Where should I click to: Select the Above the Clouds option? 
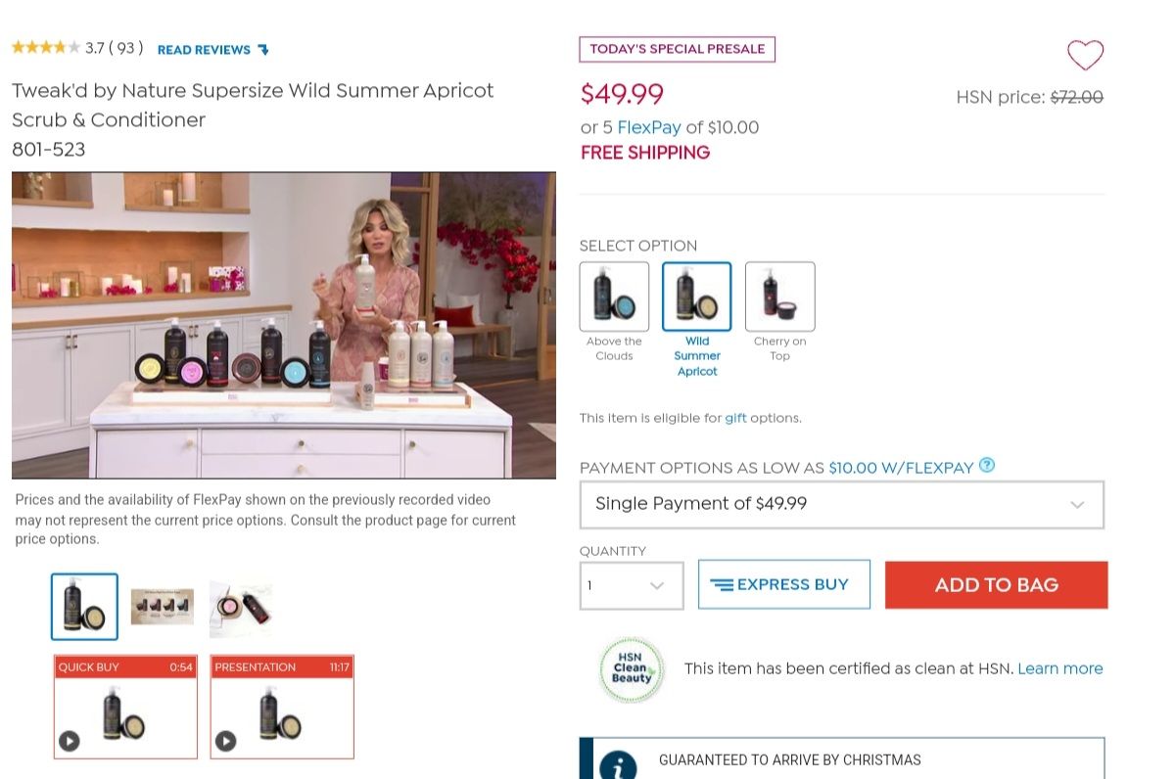[x=614, y=297]
